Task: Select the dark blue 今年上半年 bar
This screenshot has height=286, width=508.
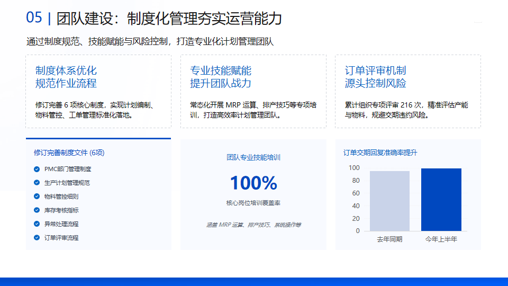Action: (441, 200)
